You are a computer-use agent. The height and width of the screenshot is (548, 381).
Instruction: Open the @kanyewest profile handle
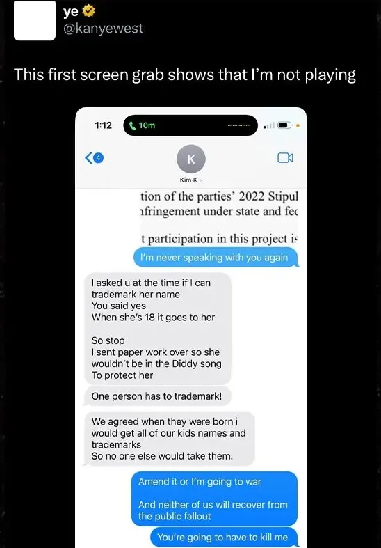pyautogui.click(x=104, y=29)
